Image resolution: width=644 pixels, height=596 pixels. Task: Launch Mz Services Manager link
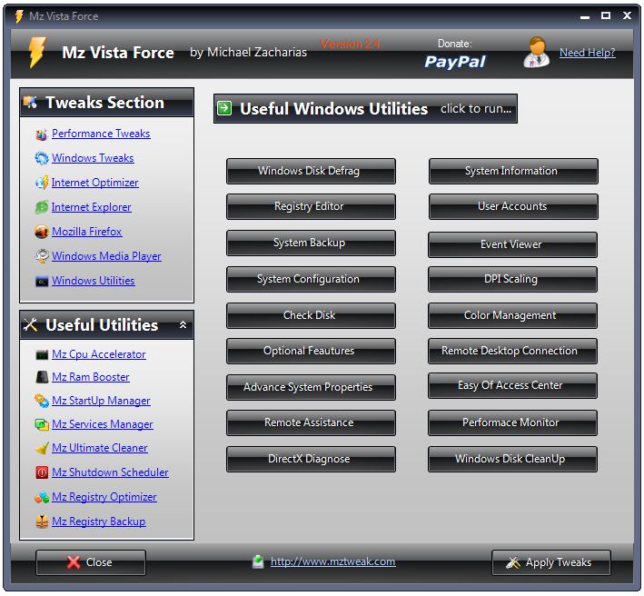pos(103,424)
